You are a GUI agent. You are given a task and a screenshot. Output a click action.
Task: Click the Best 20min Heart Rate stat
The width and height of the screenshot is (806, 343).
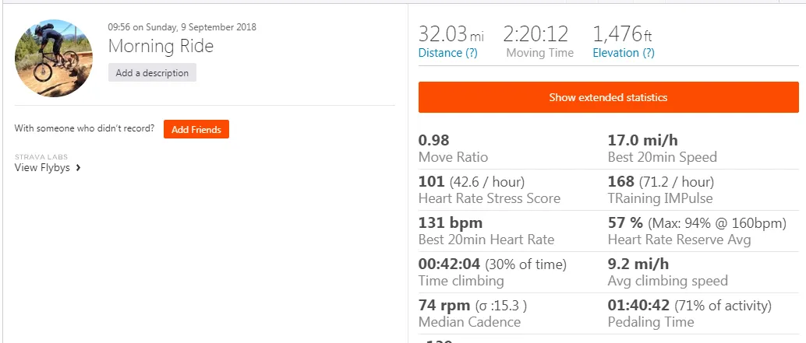[x=486, y=231]
